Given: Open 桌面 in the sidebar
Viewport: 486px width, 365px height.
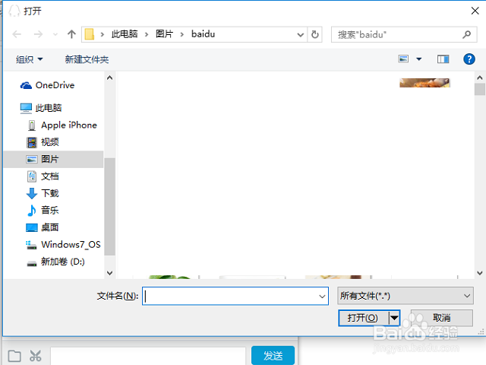Looking at the screenshot, I should [x=43, y=227].
